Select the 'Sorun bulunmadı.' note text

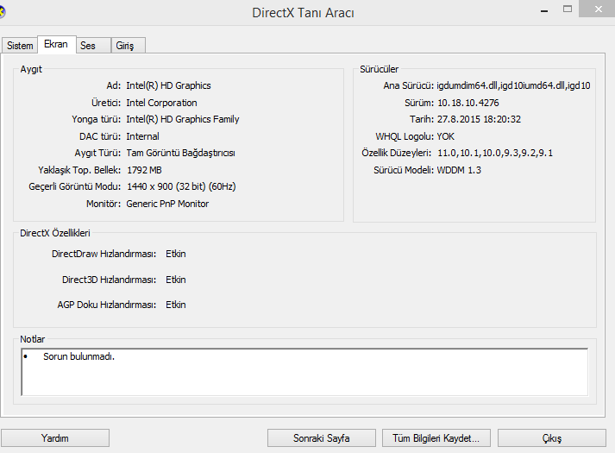pos(78,356)
